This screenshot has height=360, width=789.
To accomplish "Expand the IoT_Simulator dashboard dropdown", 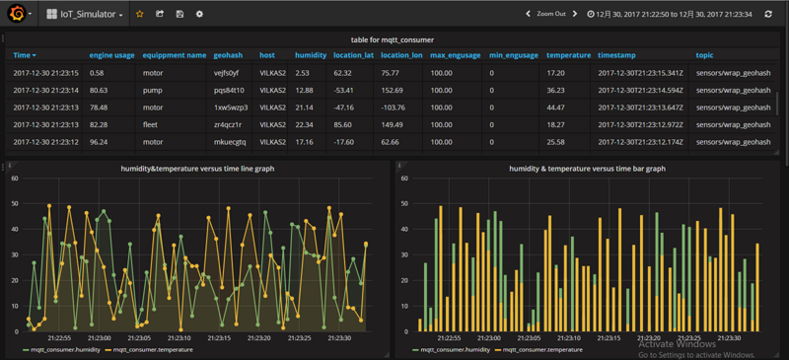I will click(x=85, y=15).
